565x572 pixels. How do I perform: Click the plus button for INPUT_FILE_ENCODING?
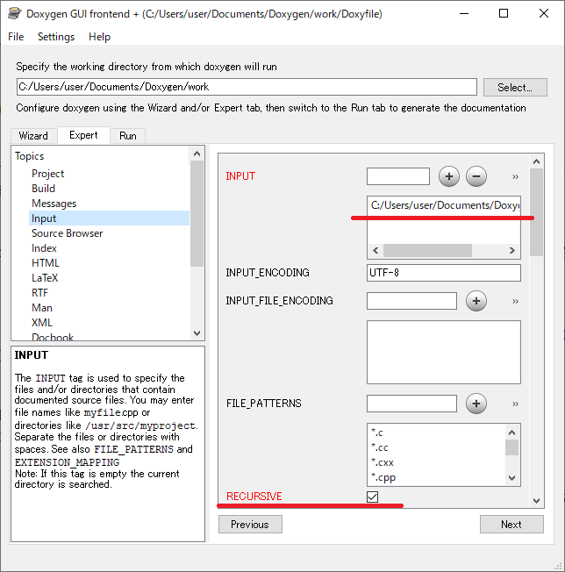coord(476,301)
